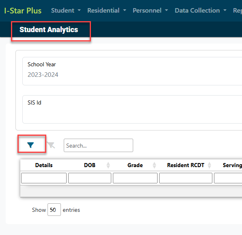Click the DOB column filter box
Image resolution: width=242 pixels, height=235 pixels.
click(x=90, y=178)
